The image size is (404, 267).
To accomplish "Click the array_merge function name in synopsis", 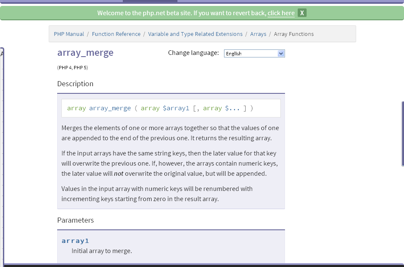I will click(110, 108).
